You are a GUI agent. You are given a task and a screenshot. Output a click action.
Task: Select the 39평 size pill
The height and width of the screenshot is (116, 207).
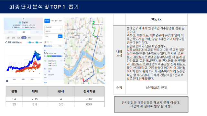pos(29,38)
